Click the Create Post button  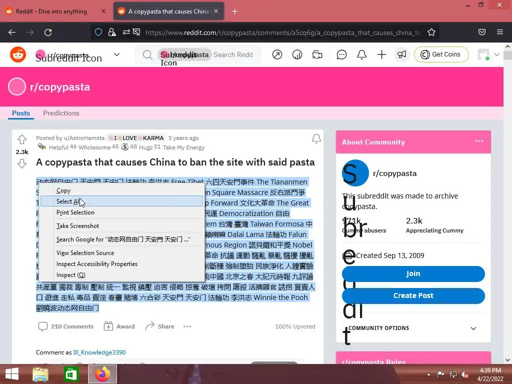(413, 295)
